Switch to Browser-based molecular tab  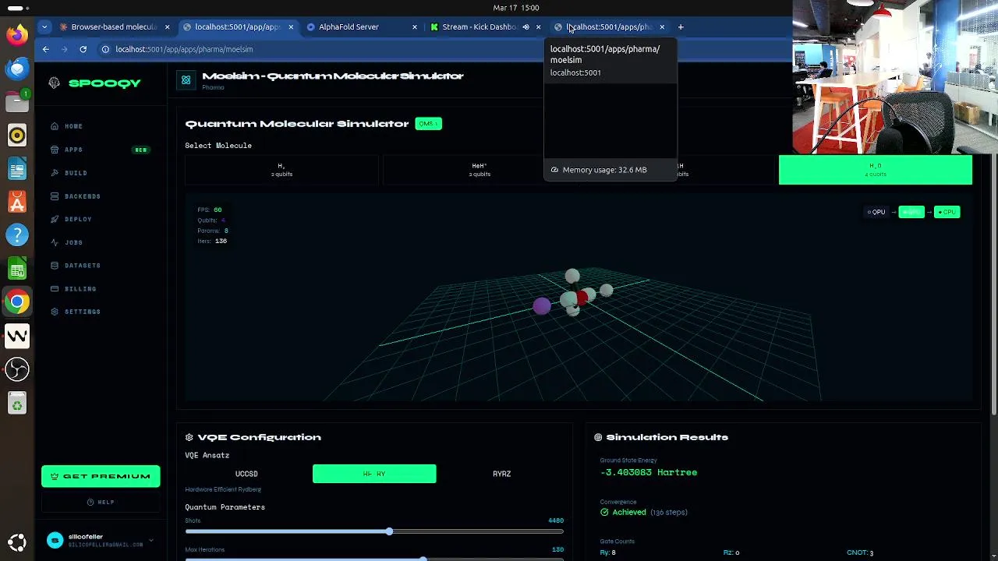(x=114, y=26)
